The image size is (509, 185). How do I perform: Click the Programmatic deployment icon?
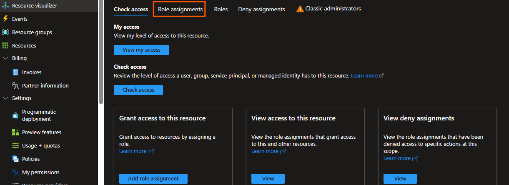pos(15,115)
